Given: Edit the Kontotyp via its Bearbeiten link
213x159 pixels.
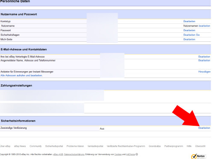Looking at the screenshot, I should point(189,21).
